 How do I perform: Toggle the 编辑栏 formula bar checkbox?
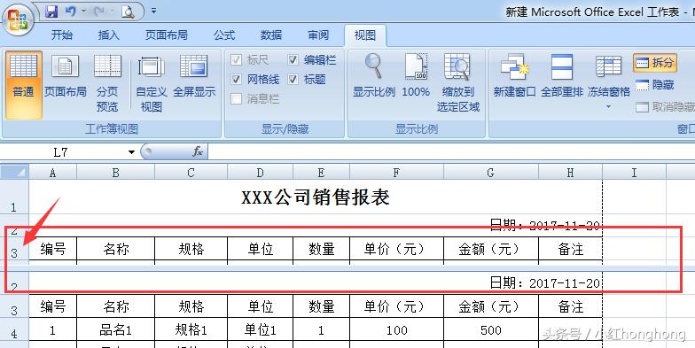tap(293, 59)
